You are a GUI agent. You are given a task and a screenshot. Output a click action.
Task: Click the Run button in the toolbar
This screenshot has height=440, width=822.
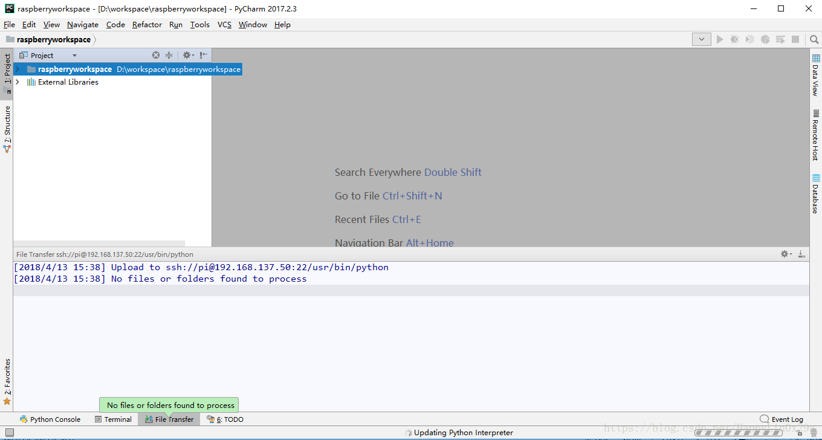719,39
